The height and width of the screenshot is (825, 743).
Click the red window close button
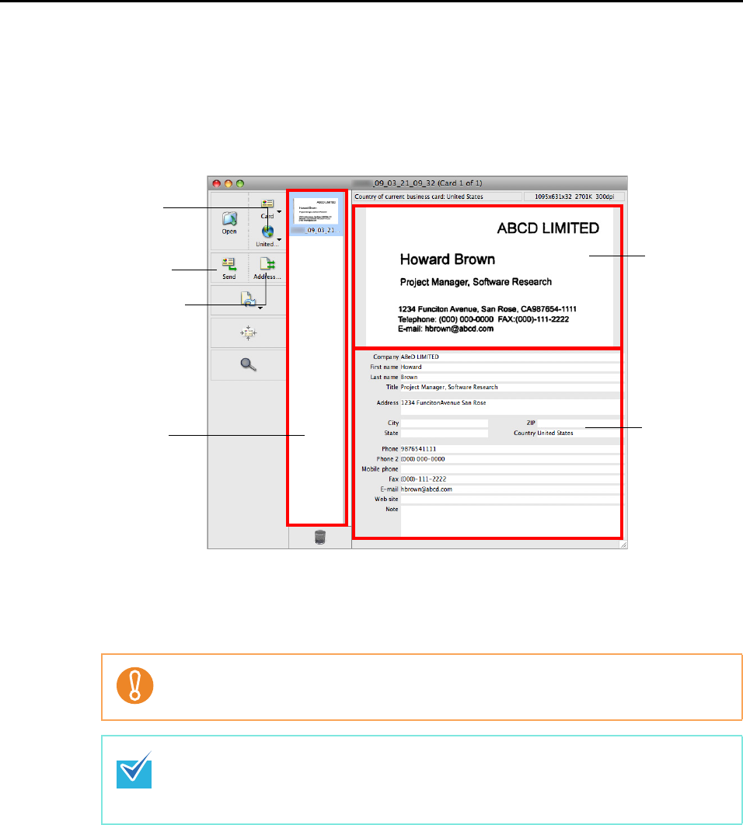[x=216, y=183]
